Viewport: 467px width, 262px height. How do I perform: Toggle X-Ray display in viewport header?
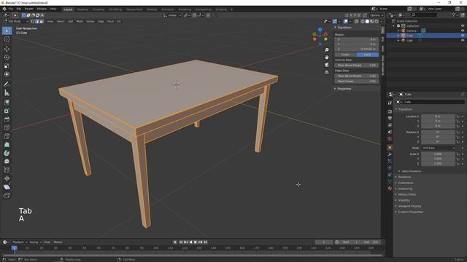click(x=357, y=21)
